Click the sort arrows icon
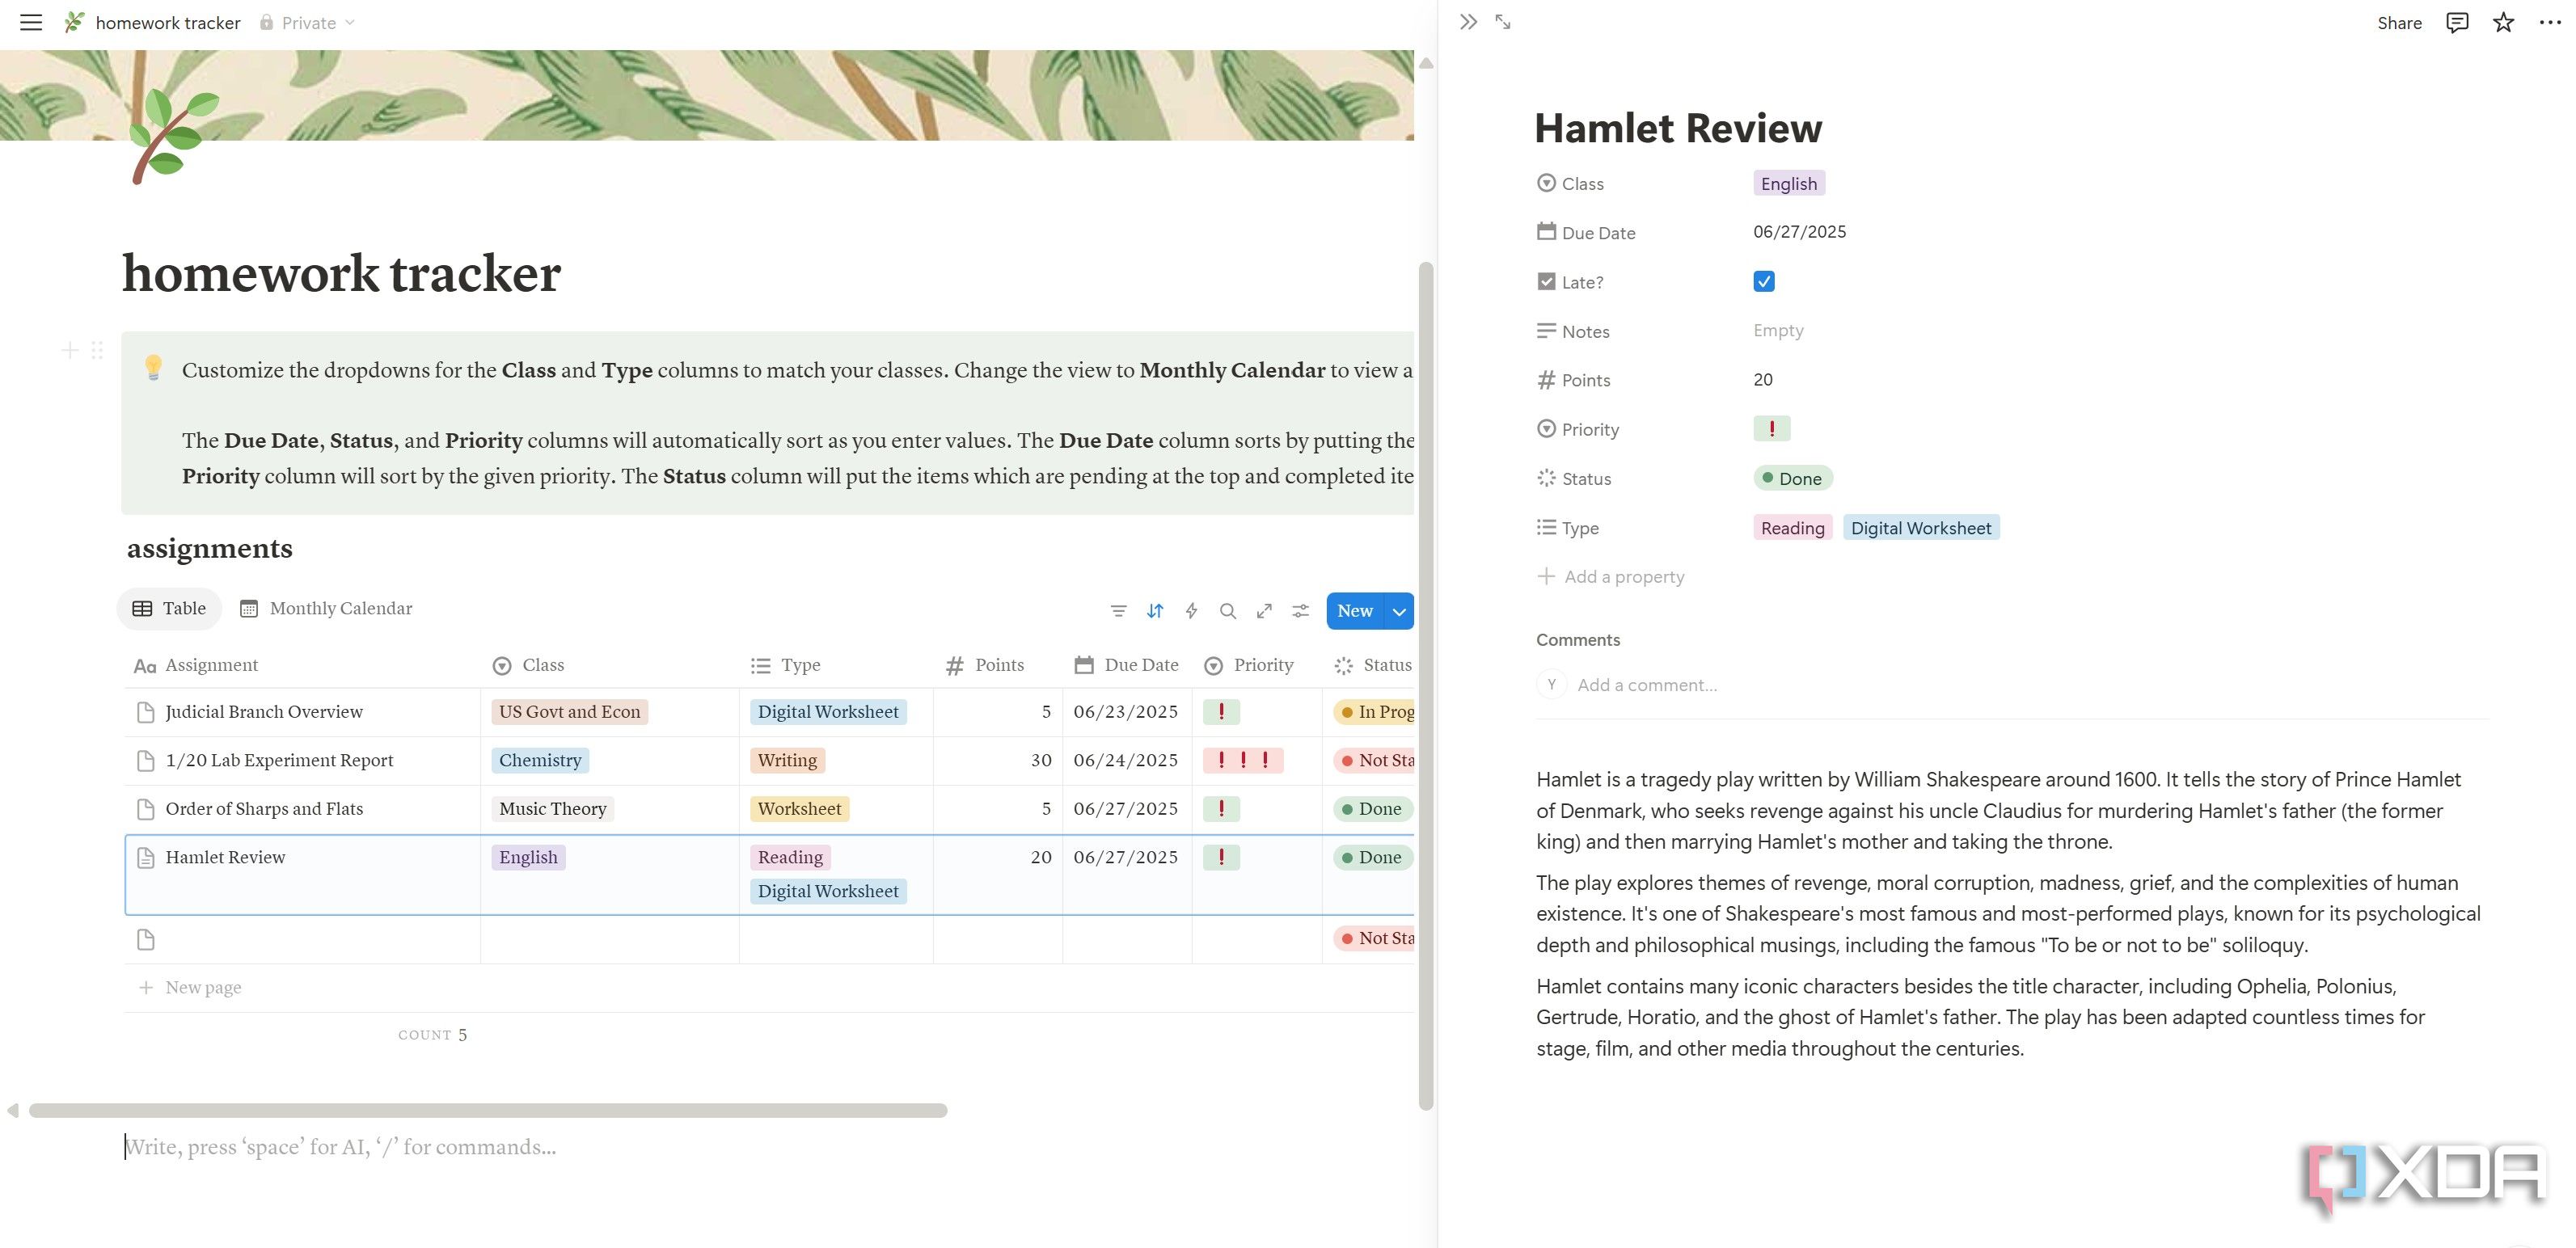The width and height of the screenshot is (2576, 1248). pyautogui.click(x=1155, y=610)
